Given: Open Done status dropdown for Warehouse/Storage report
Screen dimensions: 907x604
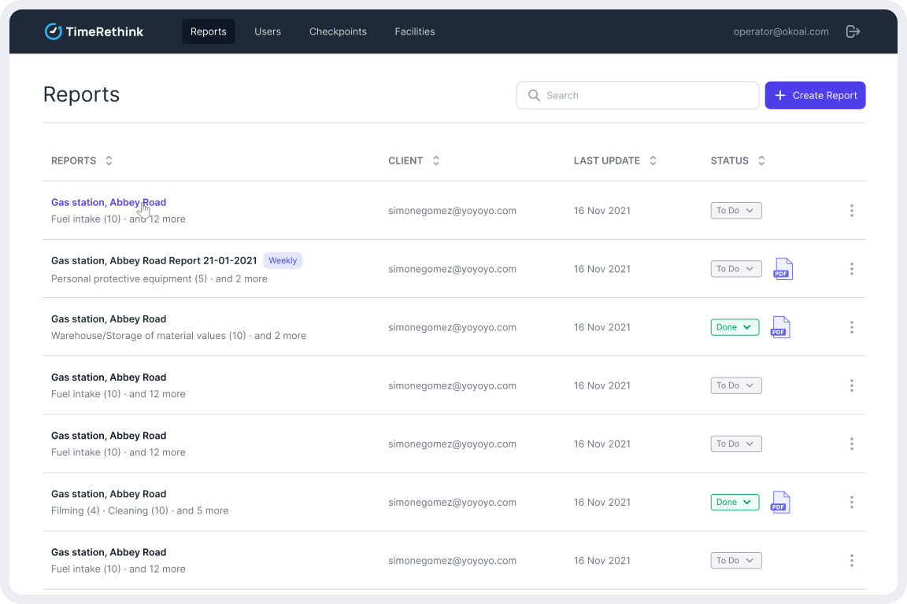Looking at the screenshot, I should click(735, 327).
